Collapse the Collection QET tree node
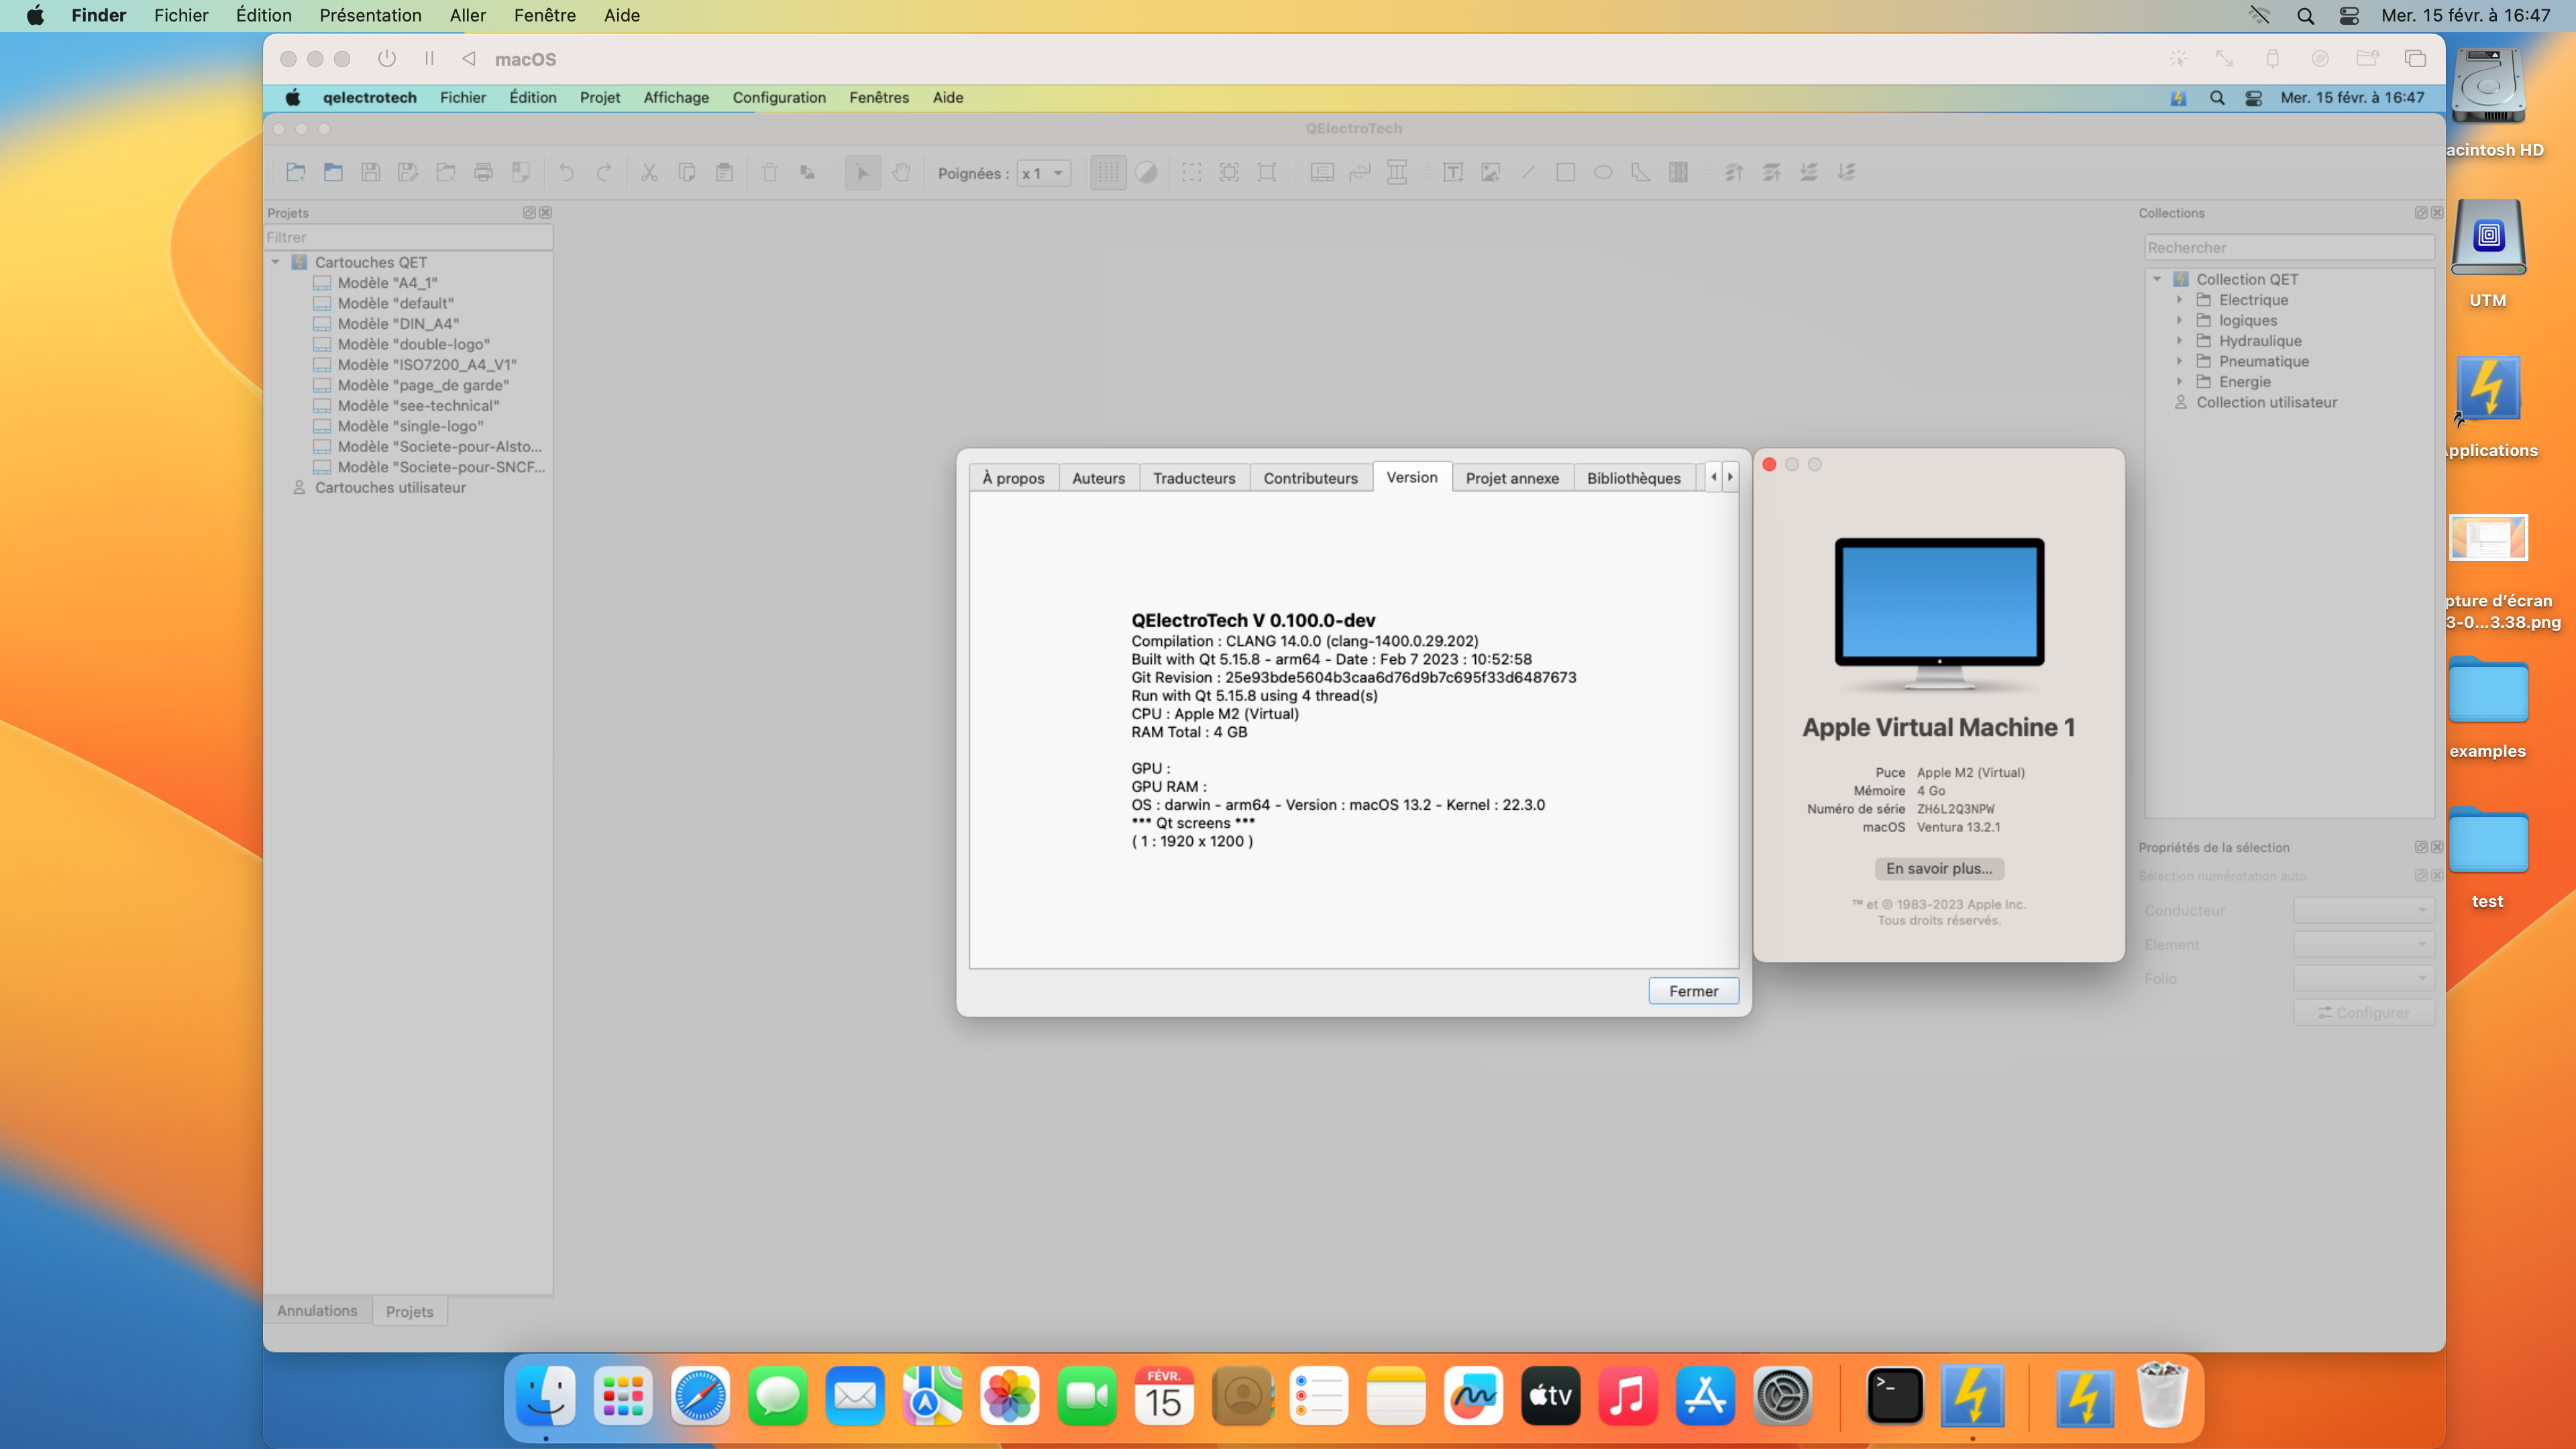 (2157, 279)
